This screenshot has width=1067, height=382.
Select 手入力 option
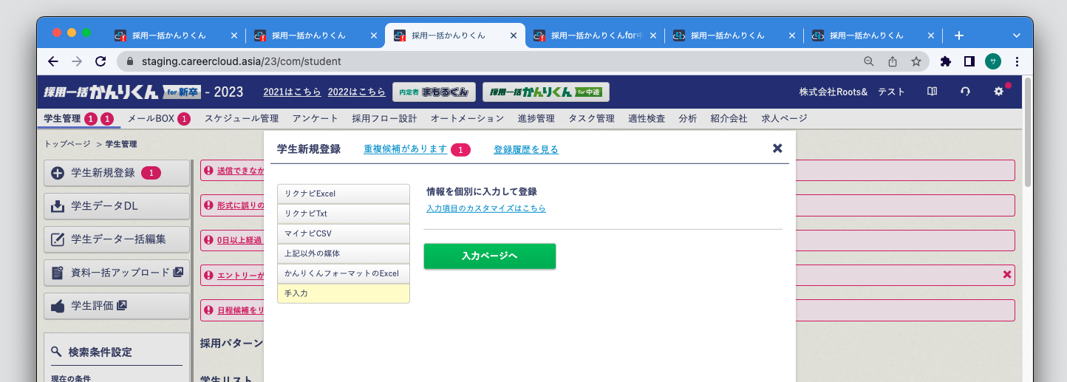(344, 293)
